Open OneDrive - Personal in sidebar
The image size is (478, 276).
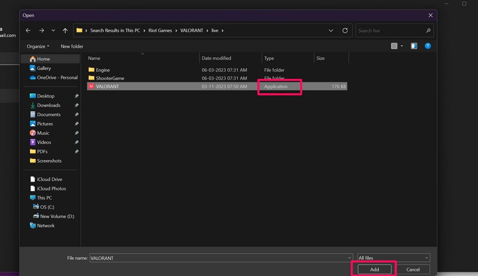pos(57,77)
